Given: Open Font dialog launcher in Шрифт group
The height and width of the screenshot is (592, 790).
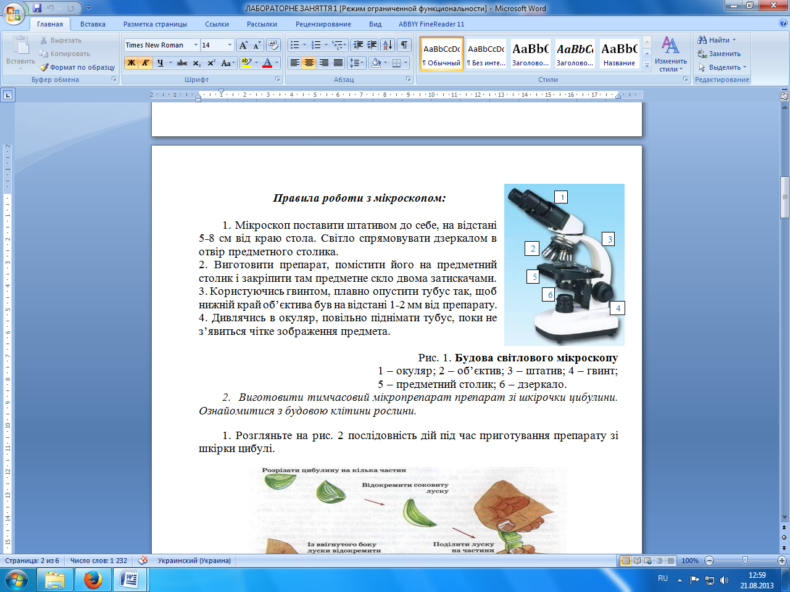Looking at the screenshot, I should [x=277, y=80].
